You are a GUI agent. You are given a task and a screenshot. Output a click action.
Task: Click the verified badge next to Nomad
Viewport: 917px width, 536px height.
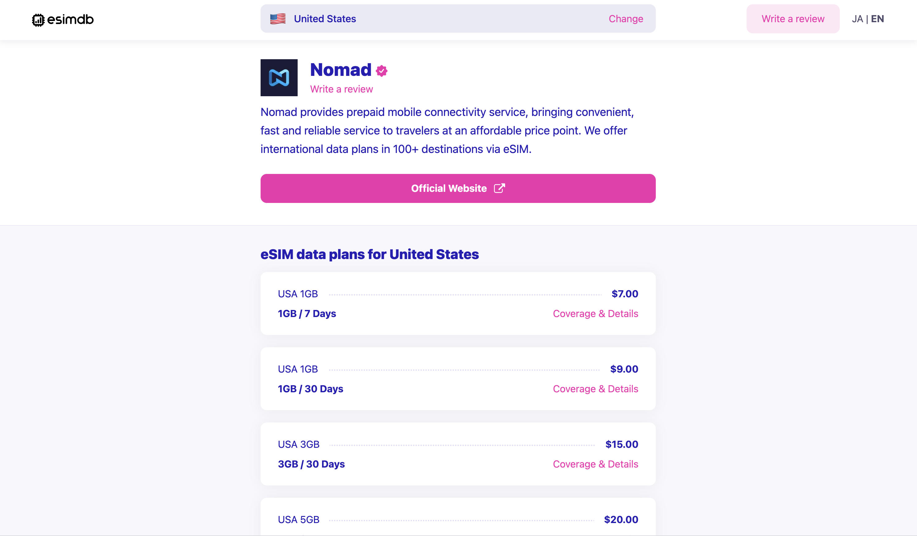point(381,71)
